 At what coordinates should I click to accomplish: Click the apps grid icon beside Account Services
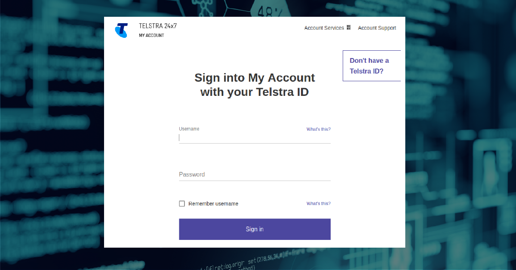tap(348, 27)
